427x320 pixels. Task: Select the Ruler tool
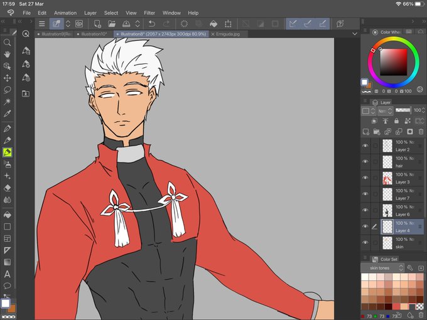pos(7,250)
